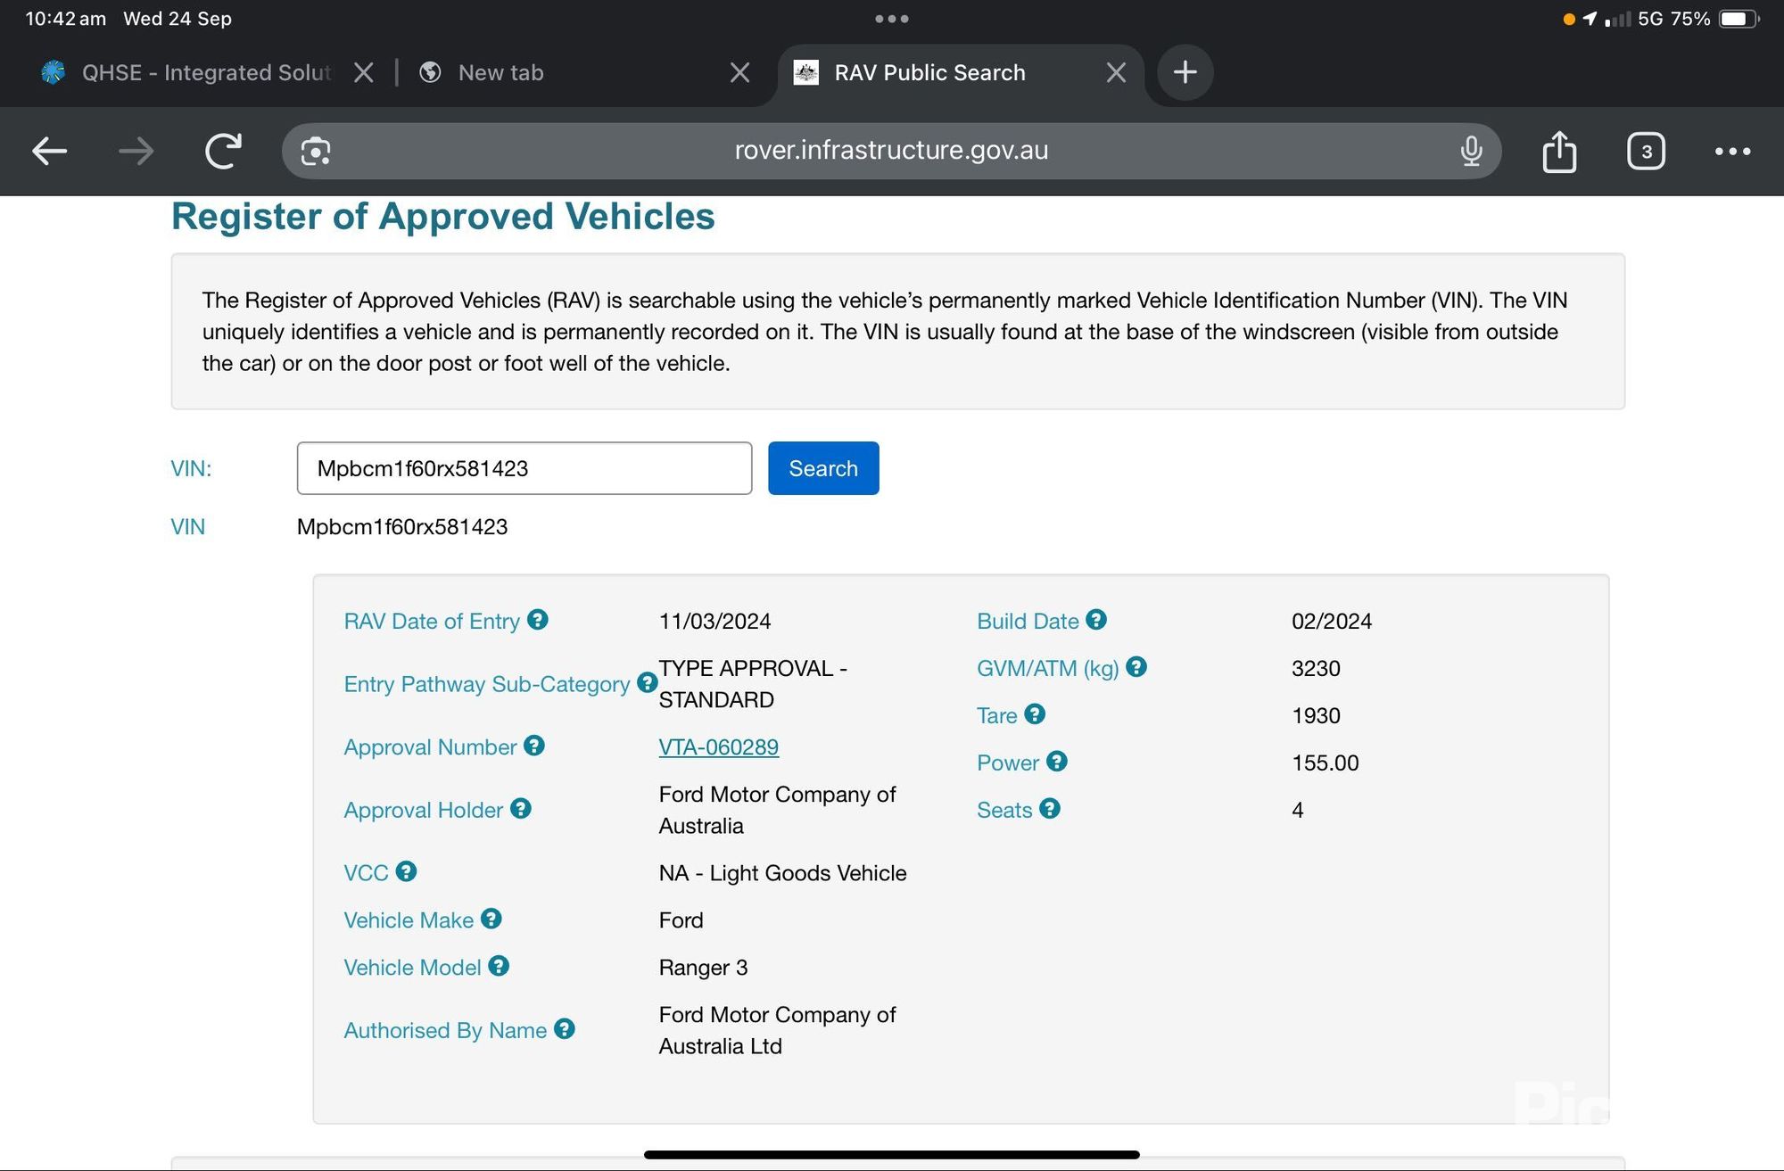Screen dimensions: 1784x1171
Task: Close the New tab tab
Action: tap(739, 72)
